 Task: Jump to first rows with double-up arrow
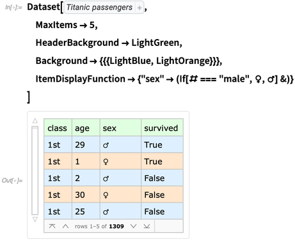(52, 226)
